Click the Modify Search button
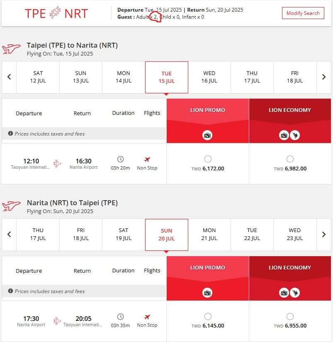The height and width of the screenshot is (342, 333). click(303, 13)
